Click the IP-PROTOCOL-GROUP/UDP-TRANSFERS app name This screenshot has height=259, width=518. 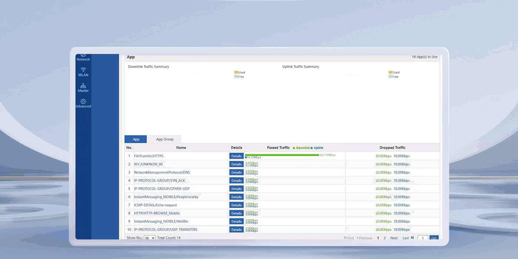[165, 229]
